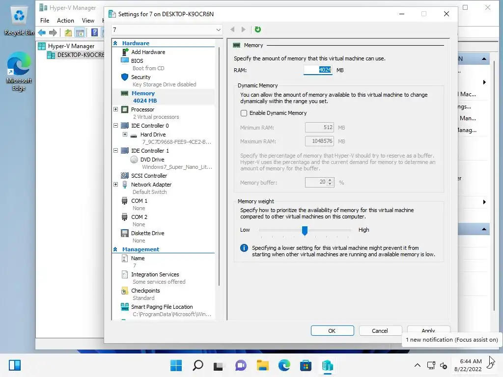503x377 pixels.
Task: Open taskbar Search
Action: 197,365
